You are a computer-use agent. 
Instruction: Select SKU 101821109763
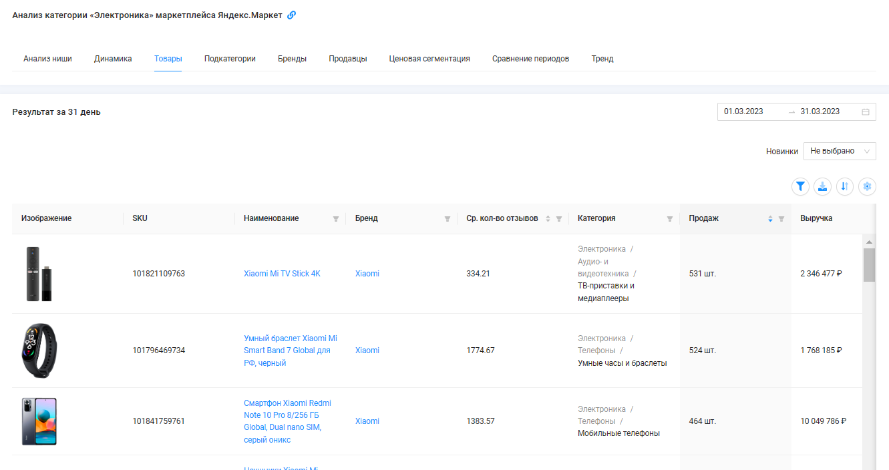coord(158,274)
